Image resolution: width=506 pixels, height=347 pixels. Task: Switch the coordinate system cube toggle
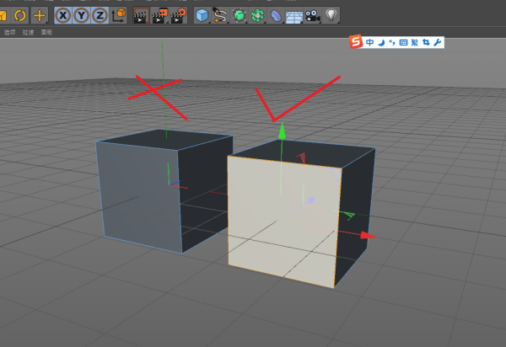(x=119, y=15)
